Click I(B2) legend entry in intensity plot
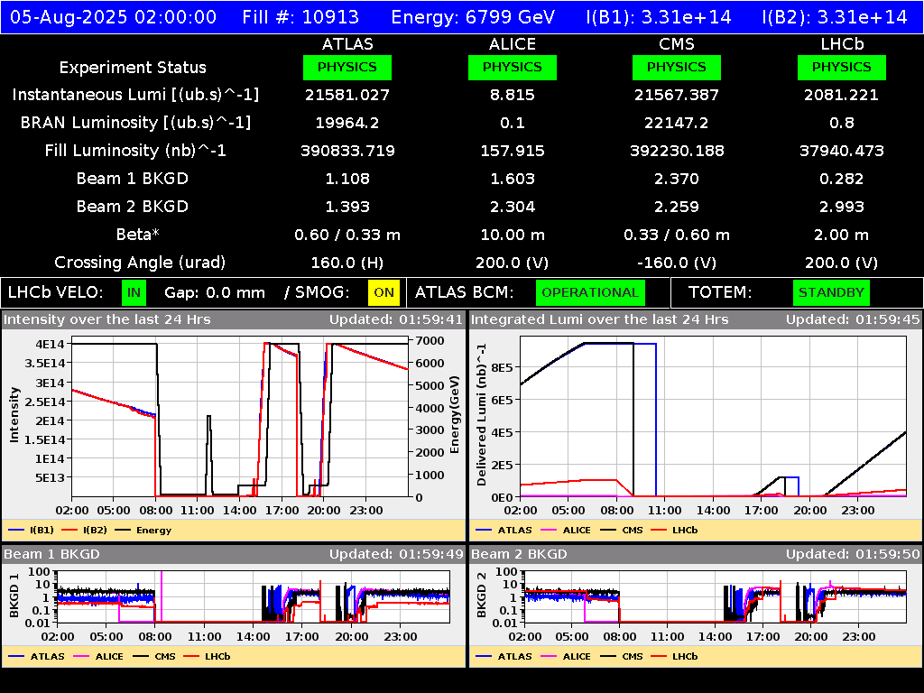The height and width of the screenshot is (693, 924). point(84,530)
